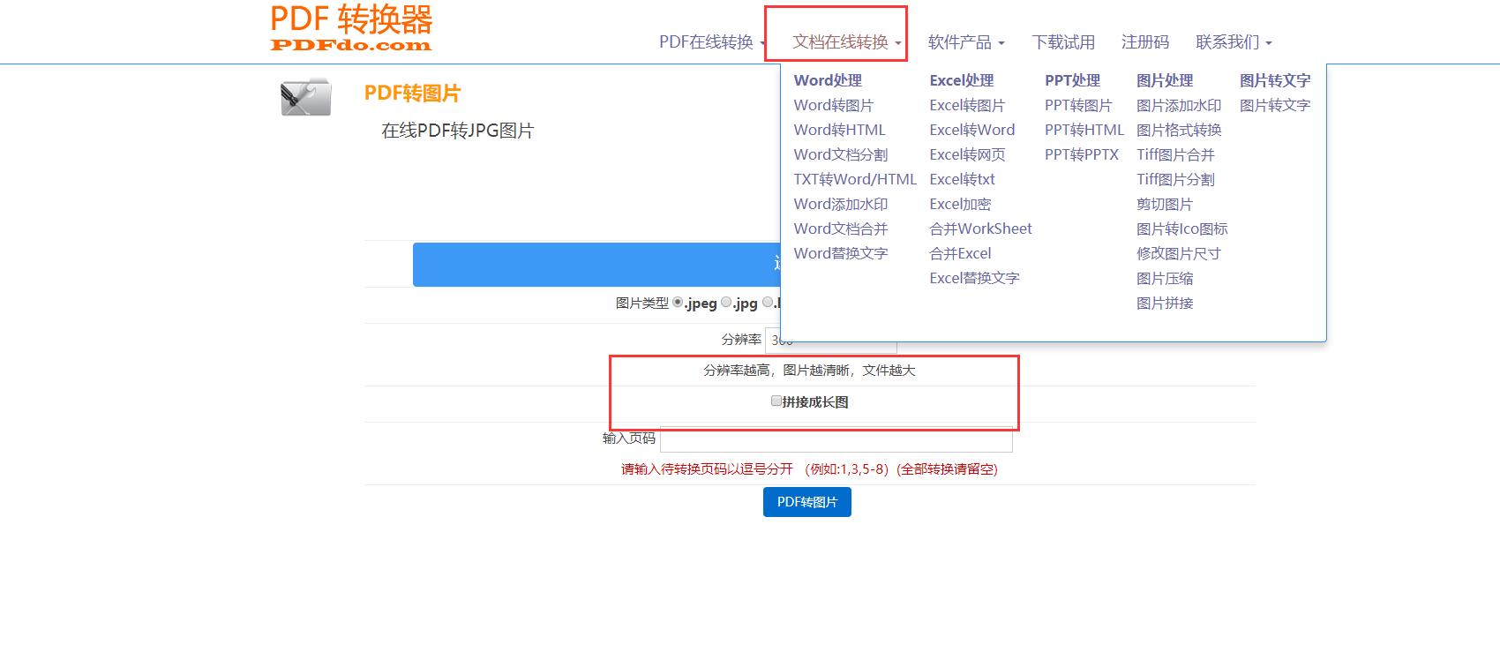Select TXT转Word/HTML menu entry

click(855, 179)
